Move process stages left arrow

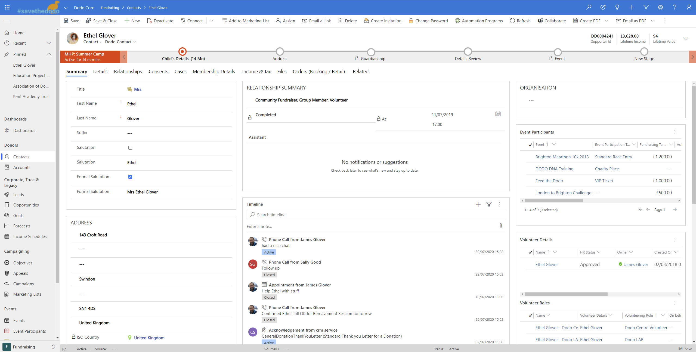point(123,57)
